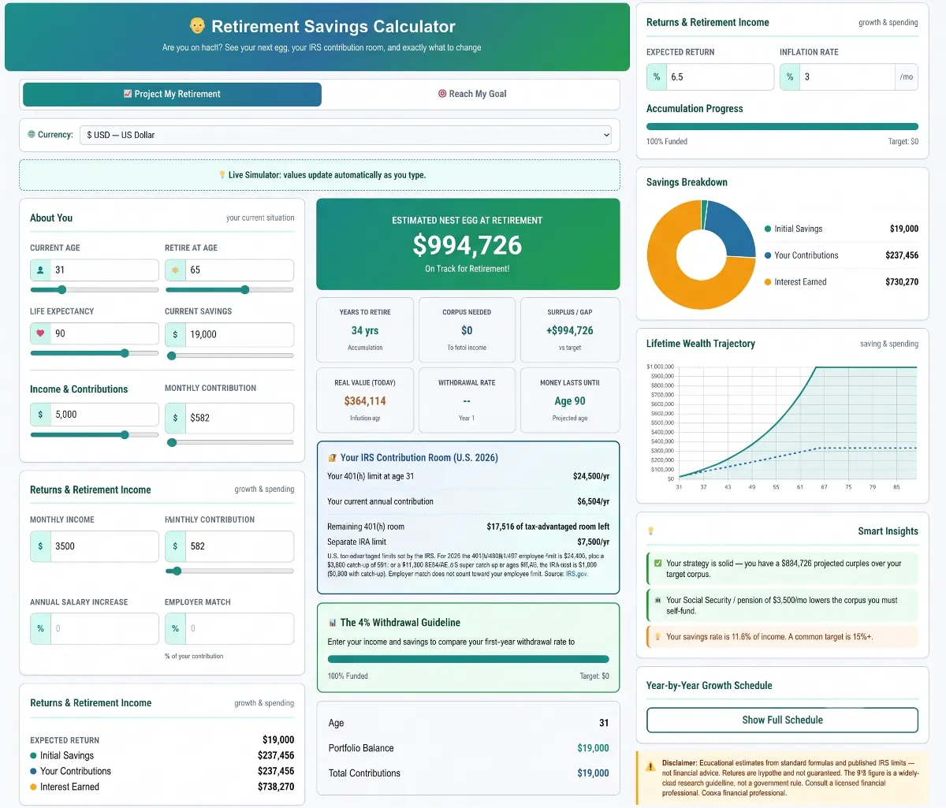Click the Portfolio Balance $19,000 value
Image resolution: width=946 pixels, height=808 pixels.
click(x=593, y=748)
